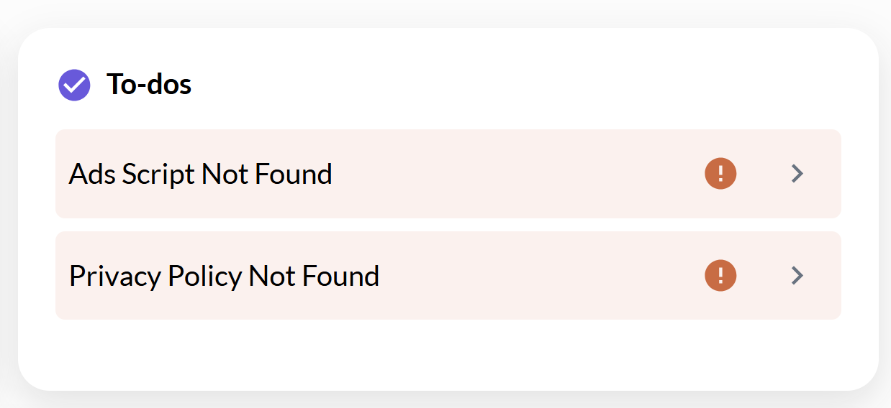891x408 pixels.
Task: Open the Privacy Policy Not Found to-do
Action: click(x=448, y=276)
